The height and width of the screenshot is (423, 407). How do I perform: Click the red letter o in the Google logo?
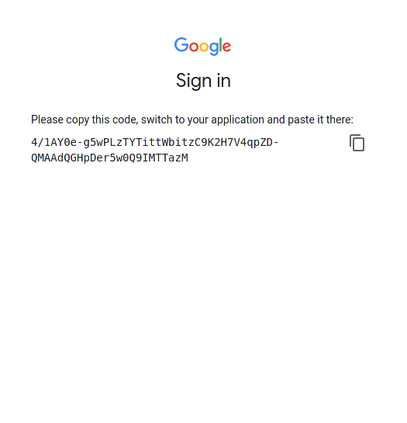194,47
